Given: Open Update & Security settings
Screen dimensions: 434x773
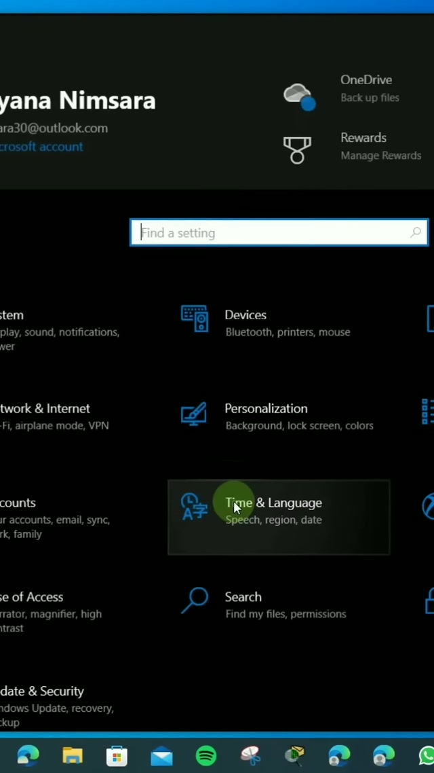Looking at the screenshot, I should (x=42, y=691).
